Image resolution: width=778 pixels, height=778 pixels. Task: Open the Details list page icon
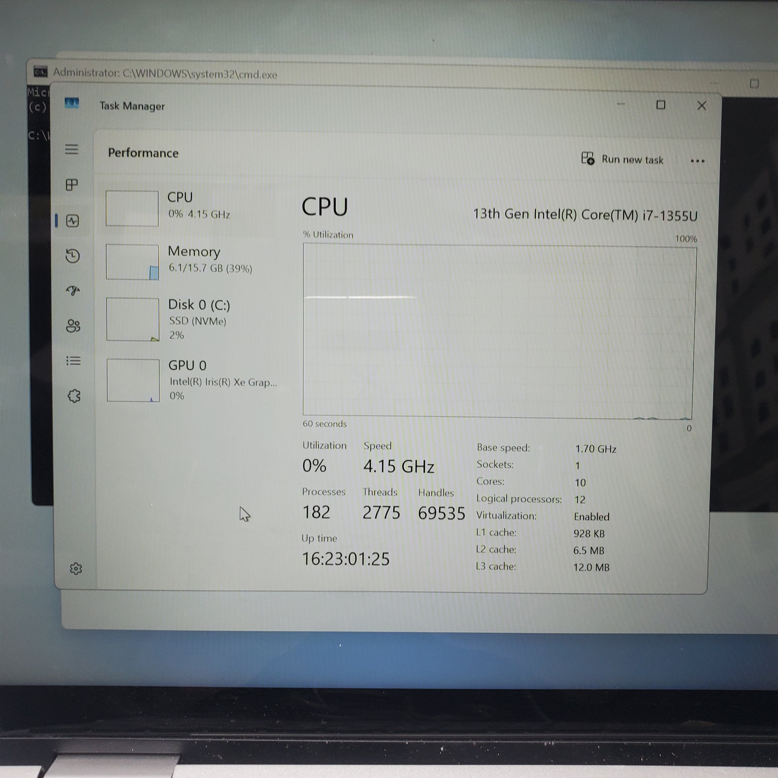(73, 360)
